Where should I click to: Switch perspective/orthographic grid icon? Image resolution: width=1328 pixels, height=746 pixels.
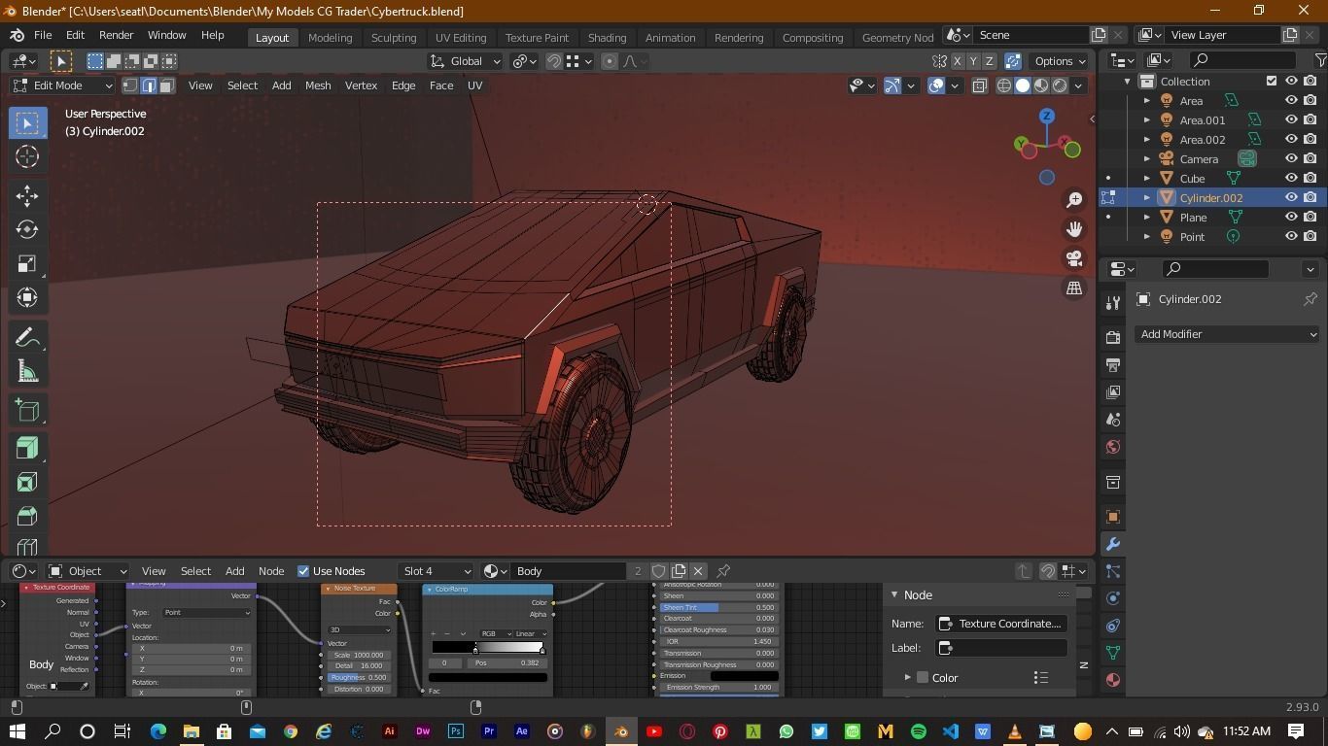[x=1074, y=288]
